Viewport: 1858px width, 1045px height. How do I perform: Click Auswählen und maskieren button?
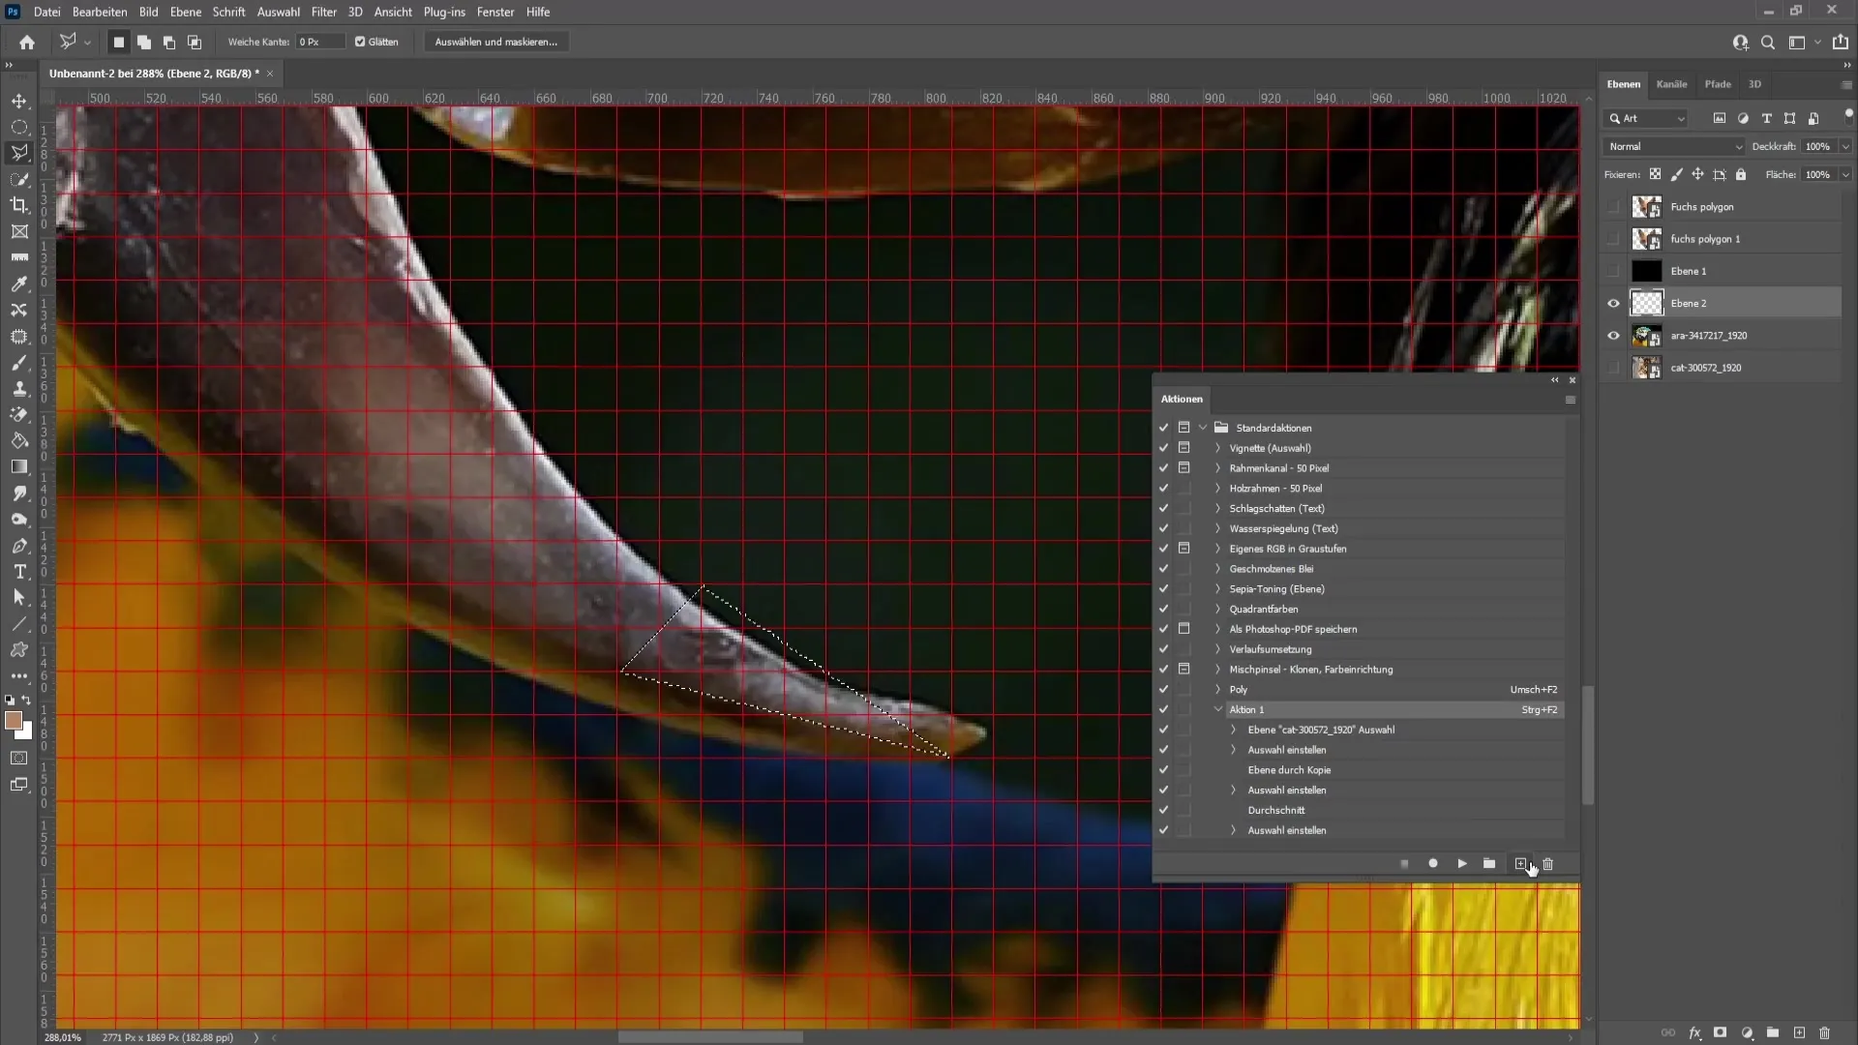496,43
